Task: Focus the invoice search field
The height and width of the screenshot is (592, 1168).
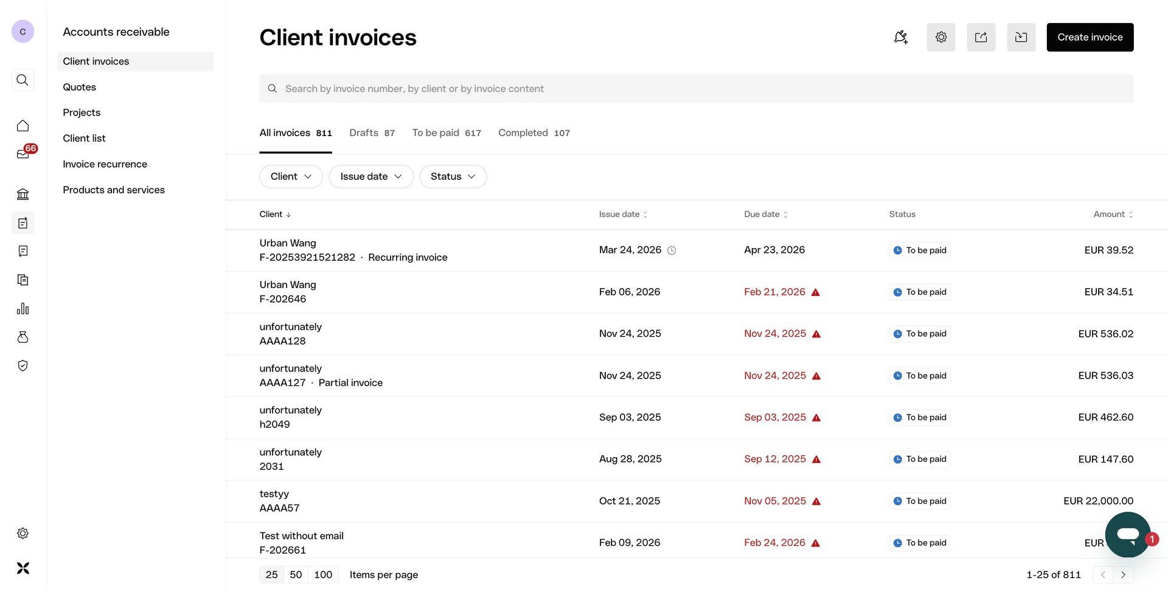Action: [x=696, y=89]
